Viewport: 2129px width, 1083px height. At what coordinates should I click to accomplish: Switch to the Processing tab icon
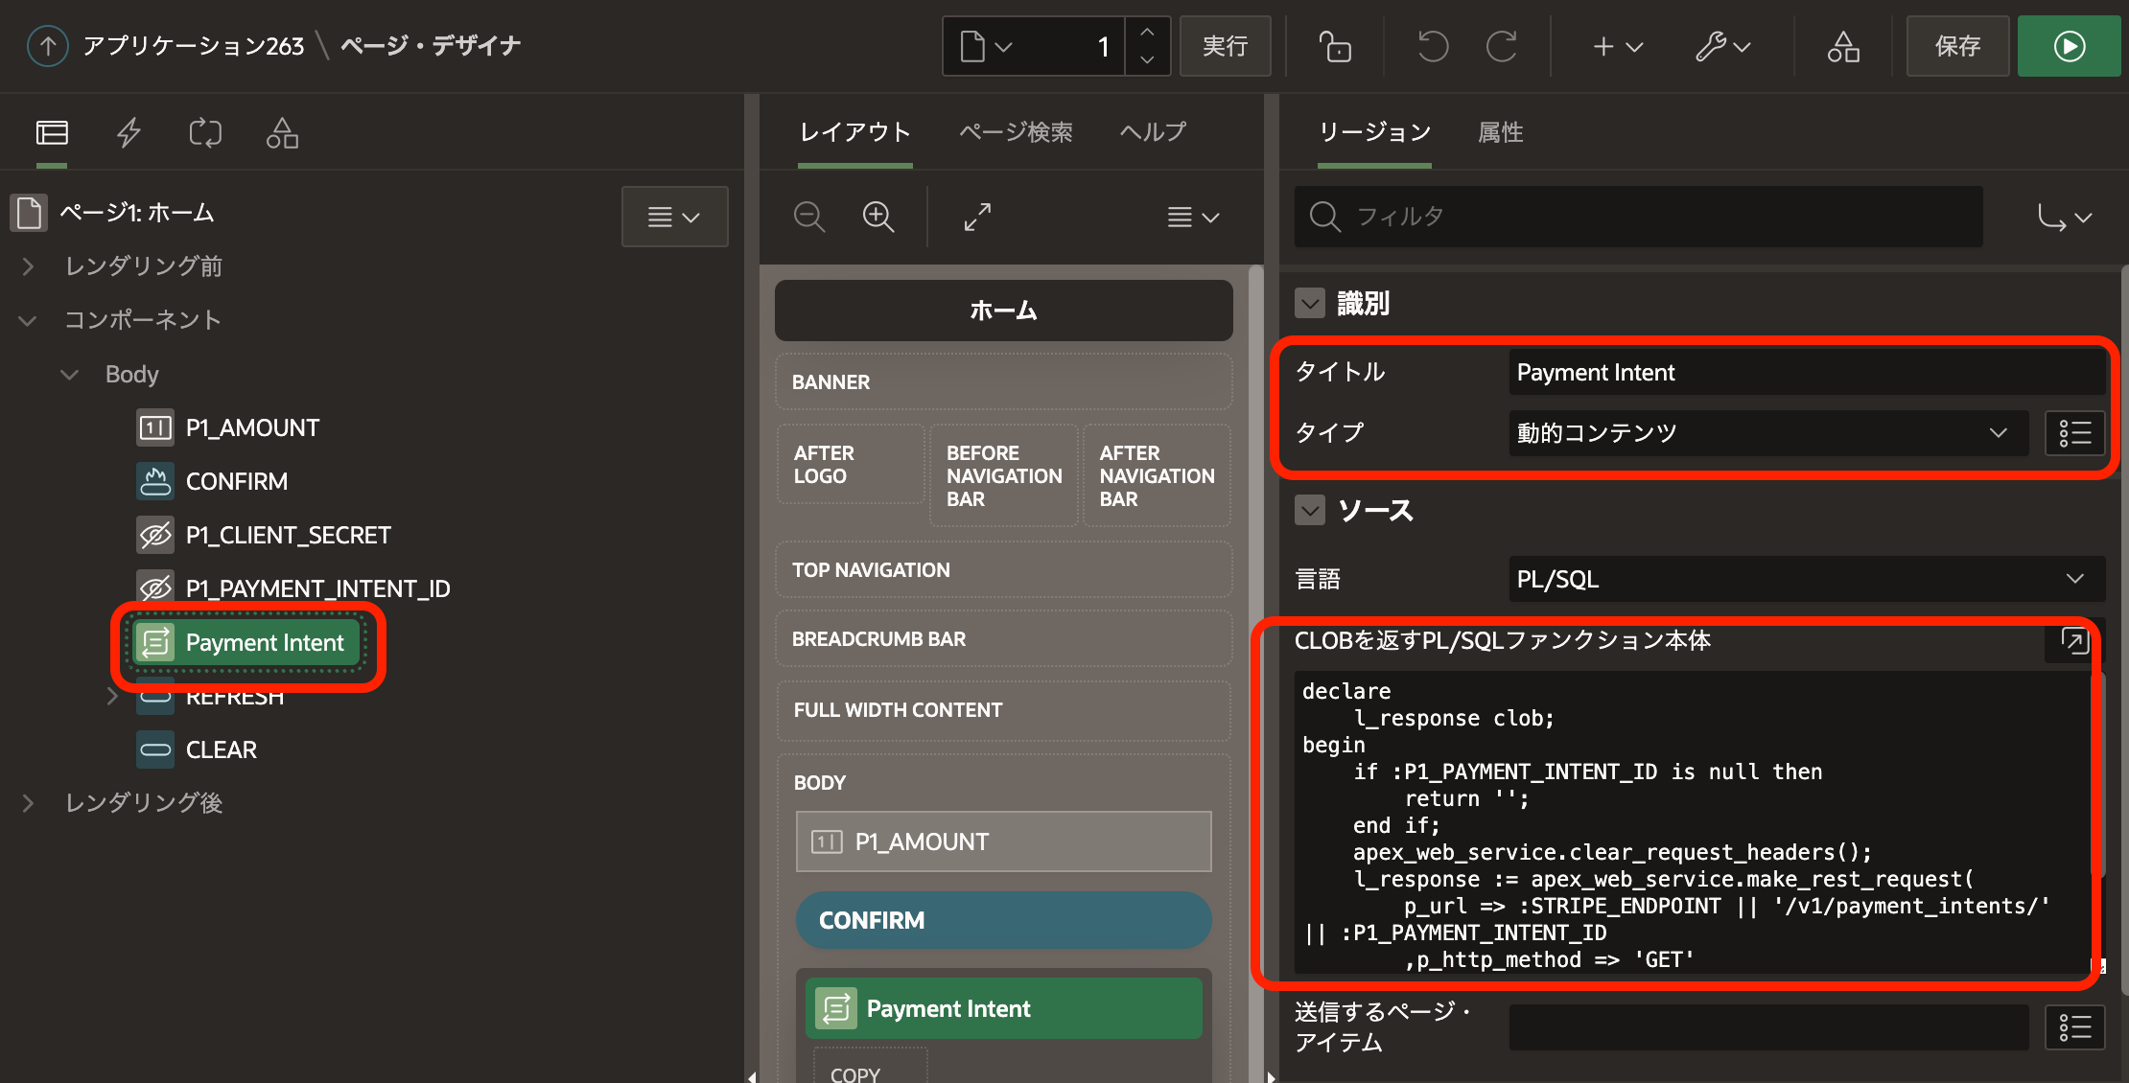point(205,132)
